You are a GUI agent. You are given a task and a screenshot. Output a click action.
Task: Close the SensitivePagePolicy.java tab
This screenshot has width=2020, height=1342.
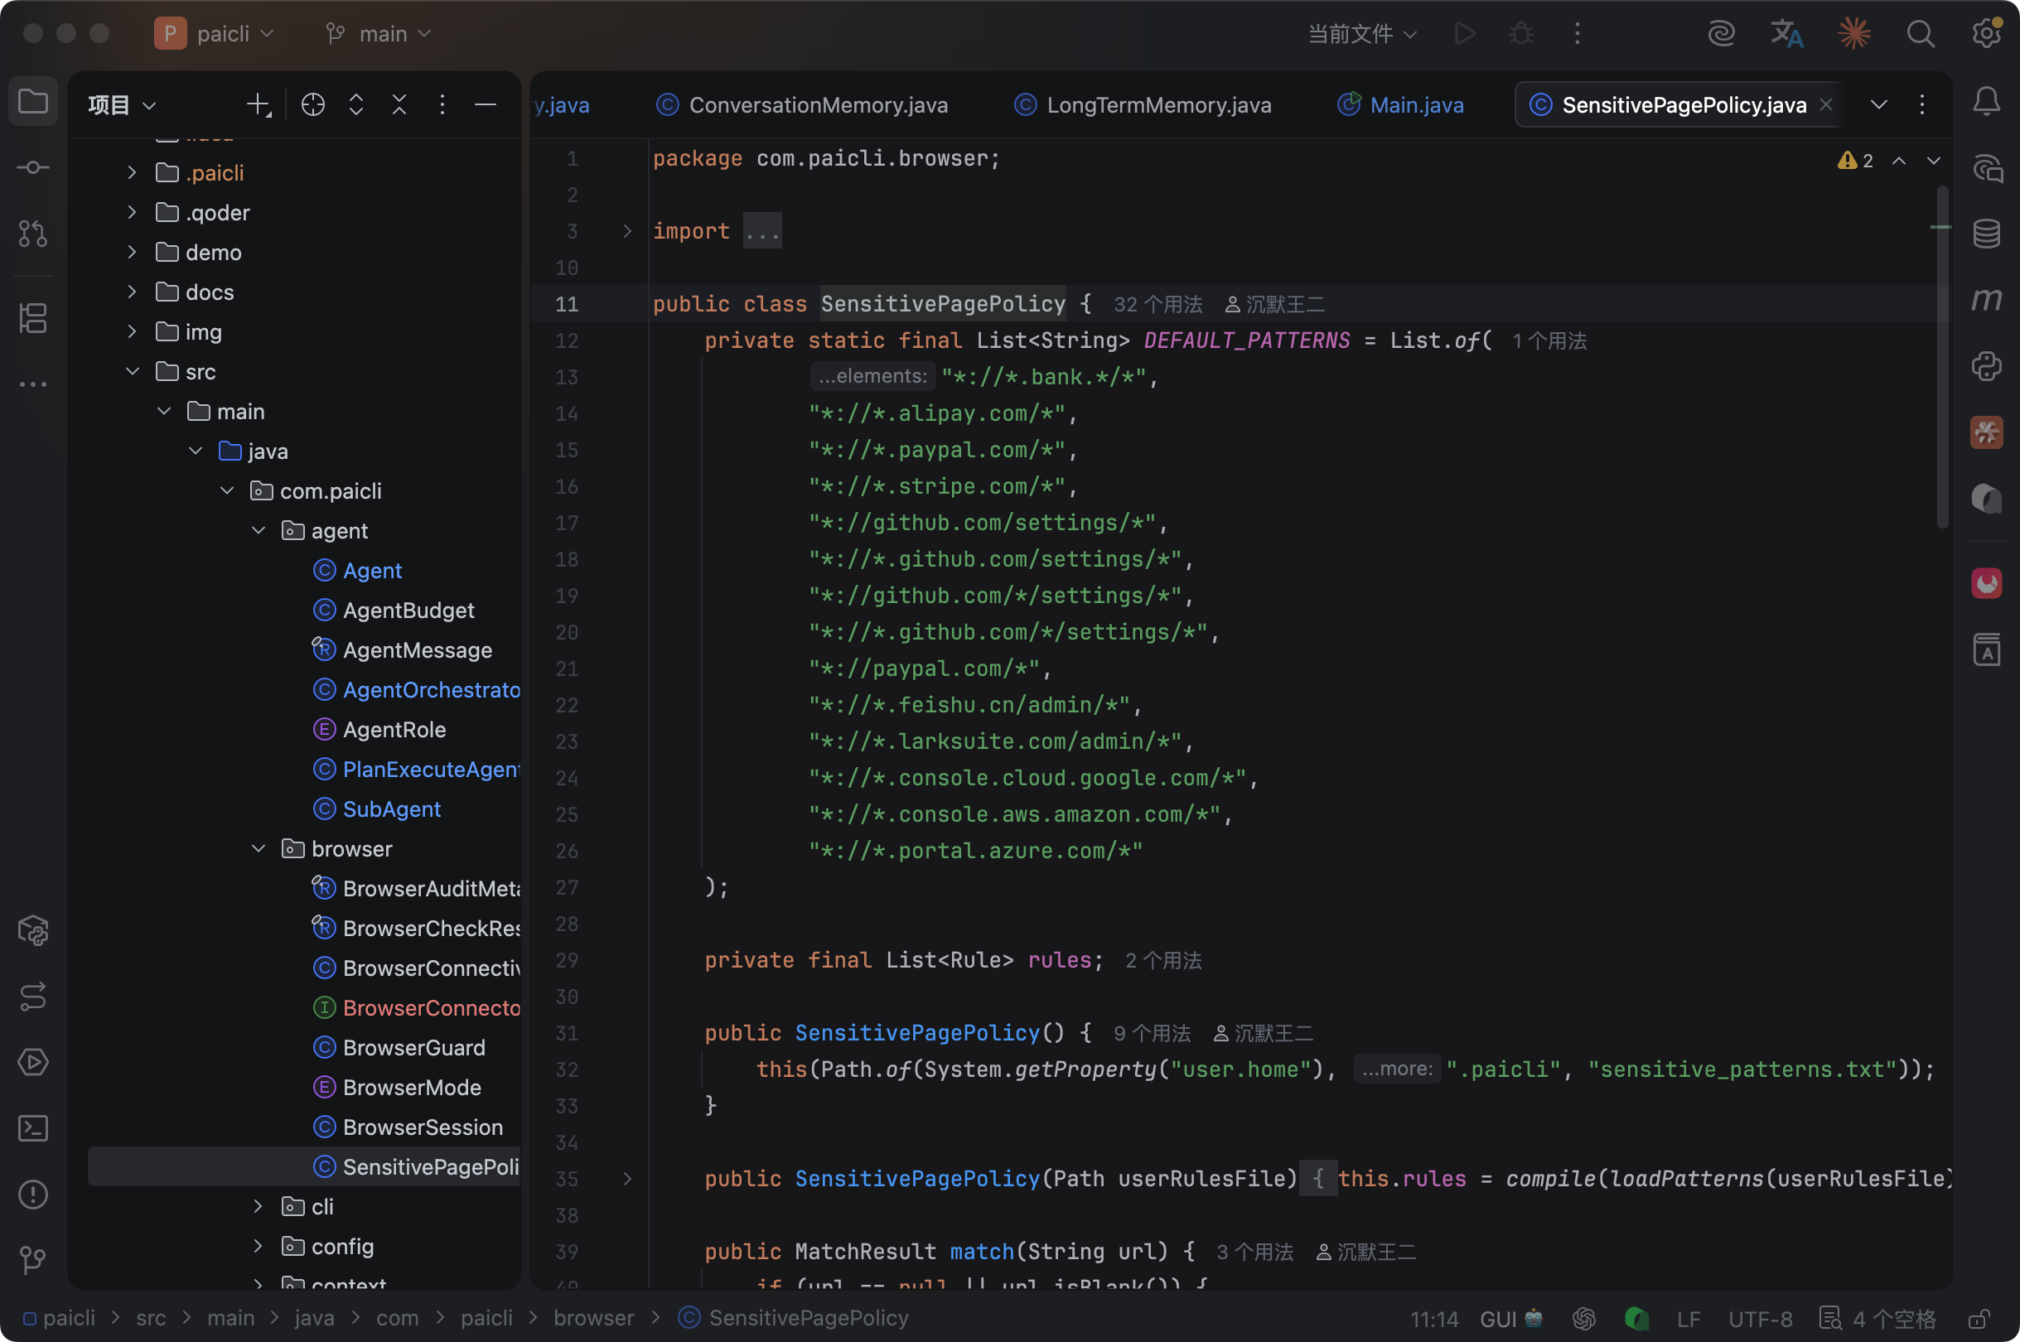pos(1825,104)
